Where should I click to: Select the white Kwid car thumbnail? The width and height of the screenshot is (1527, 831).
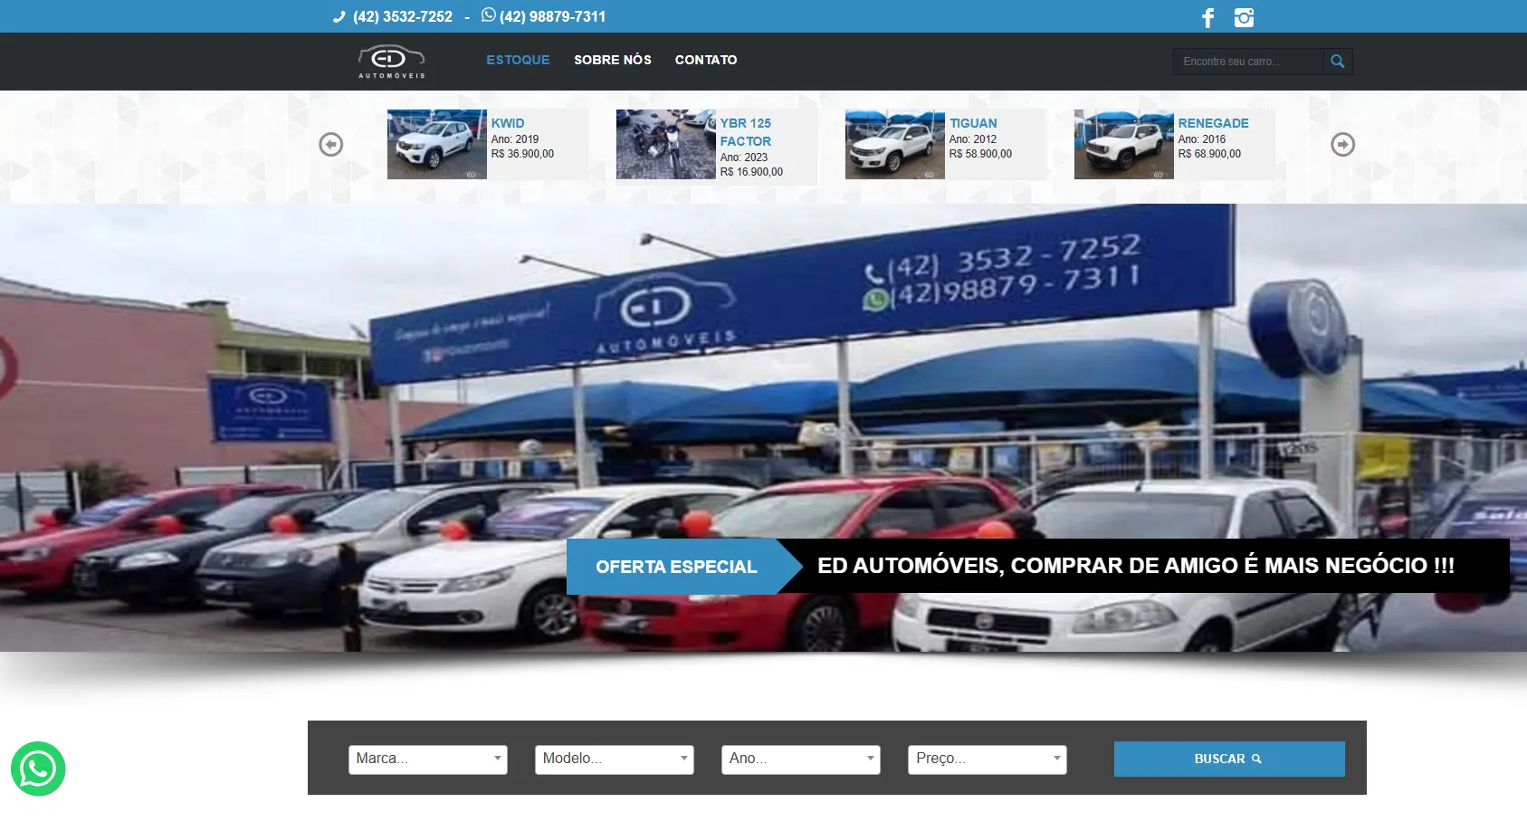point(437,145)
